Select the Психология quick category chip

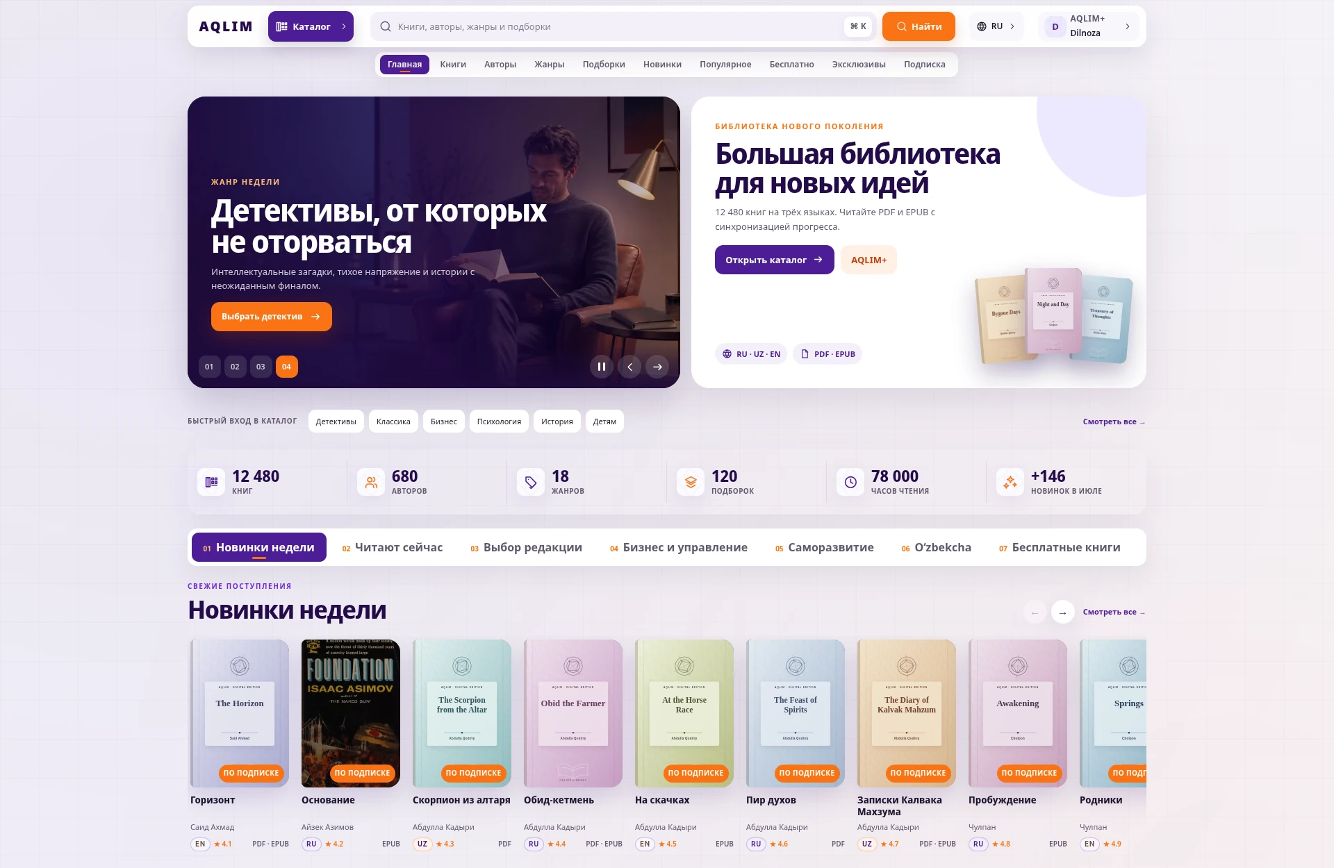499,422
